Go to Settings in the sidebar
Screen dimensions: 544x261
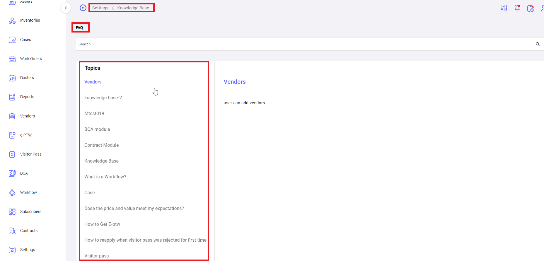click(28, 250)
